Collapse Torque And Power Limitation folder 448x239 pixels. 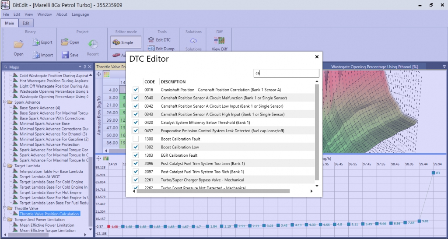pyautogui.click(x=4, y=220)
